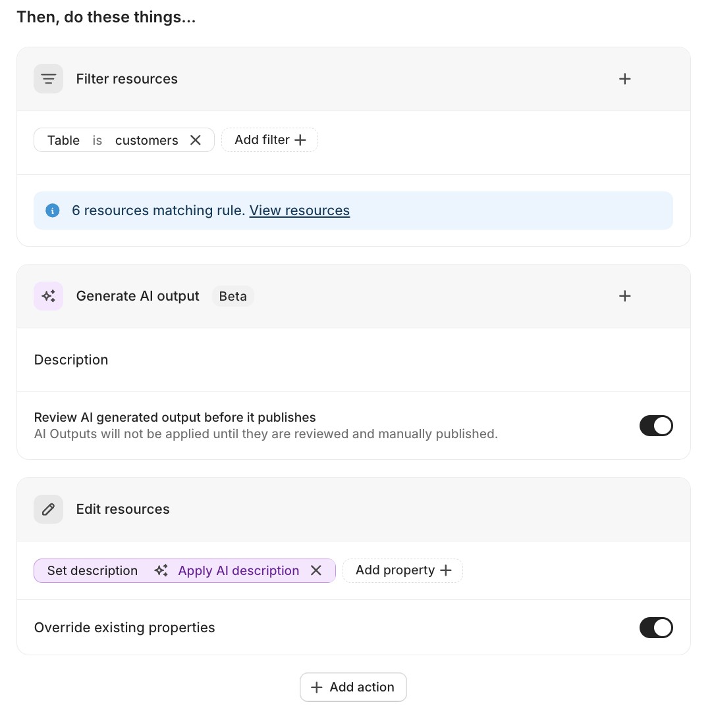Open the View resources link
This screenshot has height=725, width=714.
pyautogui.click(x=299, y=211)
